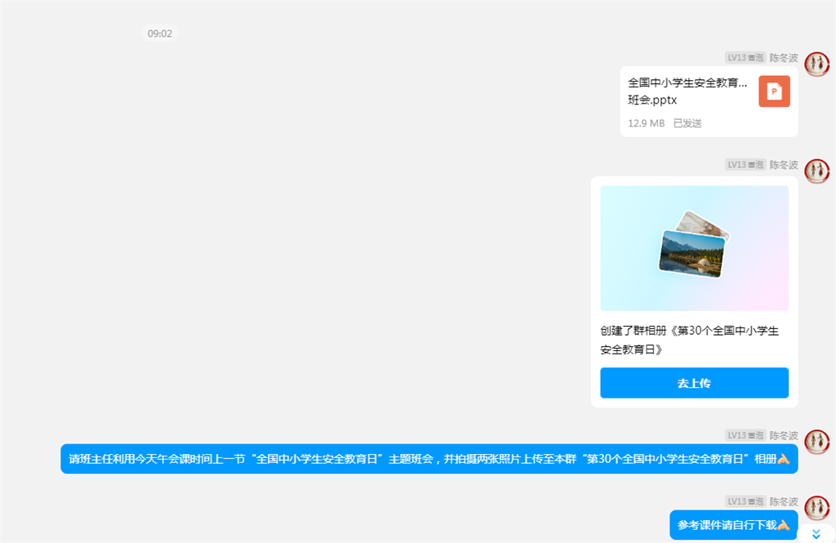Open the file name 全国中小学生安全教育 班会.pptx

pos(687,91)
